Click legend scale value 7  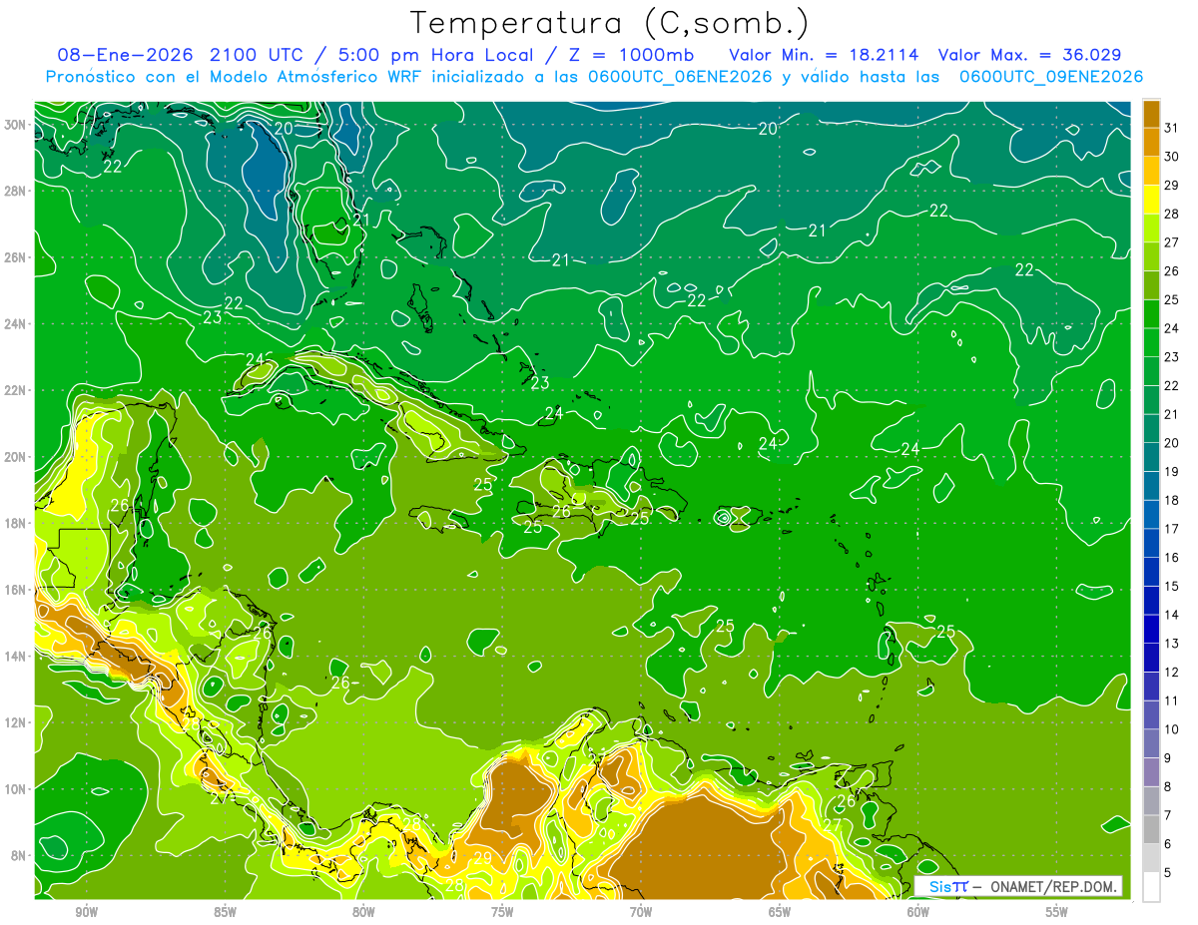click(1167, 815)
